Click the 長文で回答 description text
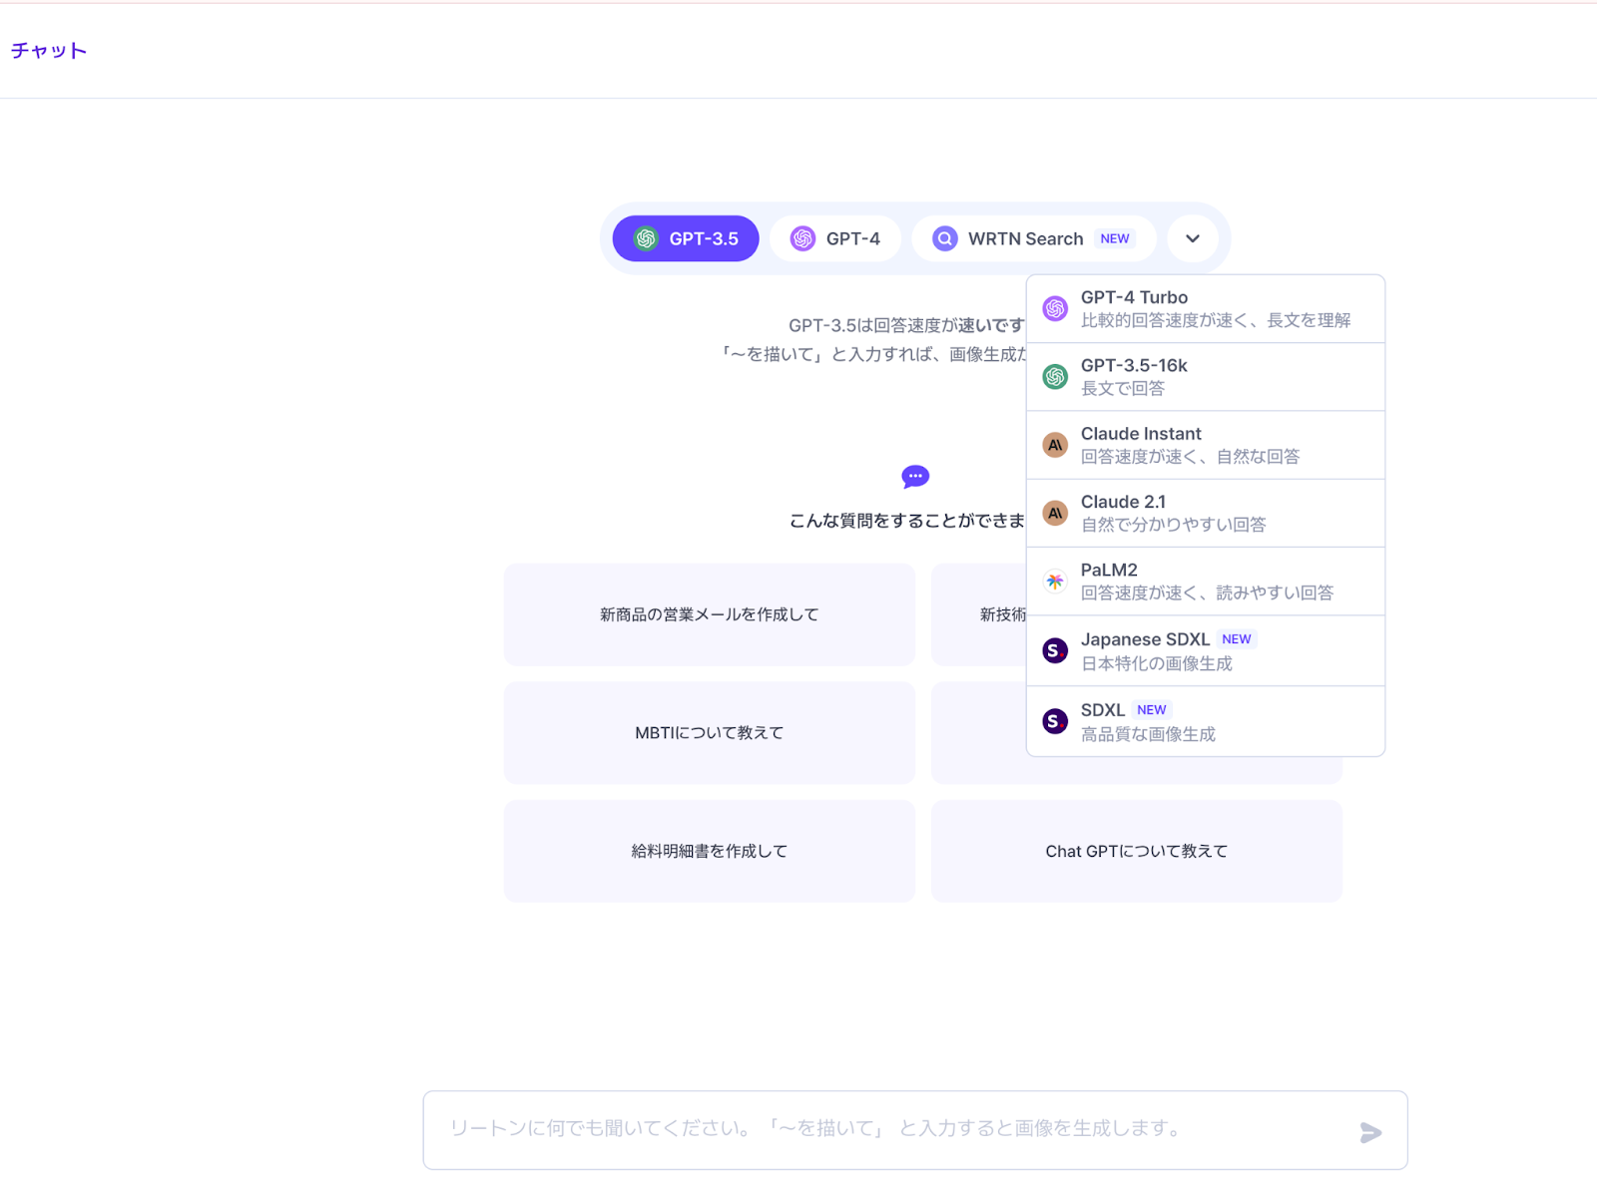1597x1182 pixels. point(1123,389)
